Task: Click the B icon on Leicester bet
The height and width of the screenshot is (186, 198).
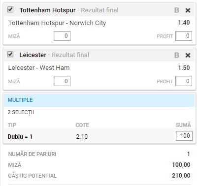Action: click(x=177, y=55)
